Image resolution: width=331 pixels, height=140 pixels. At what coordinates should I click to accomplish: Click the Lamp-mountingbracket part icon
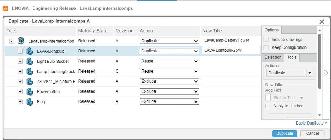click(x=29, y=71)
